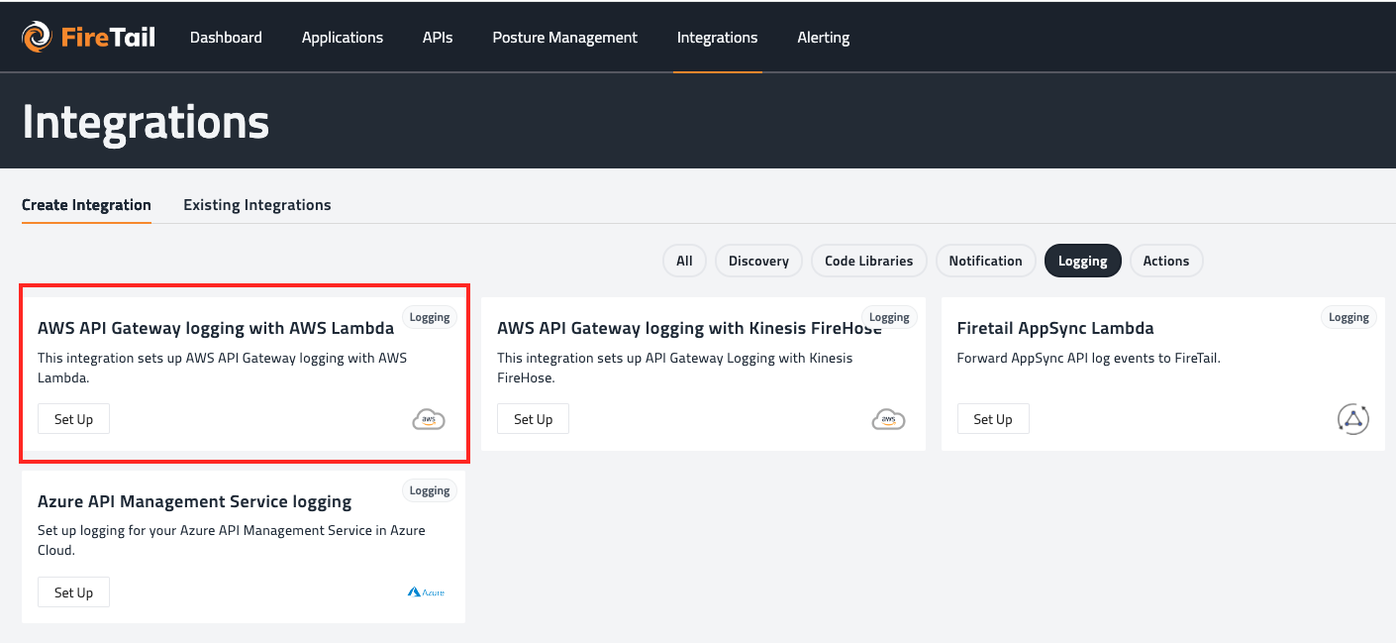Click AWS cloud icon on Kinesis FireHose card
Image resolution: width=1396 pixels, height=643 pixels.
pyautogui.click(x=888, y=420)
